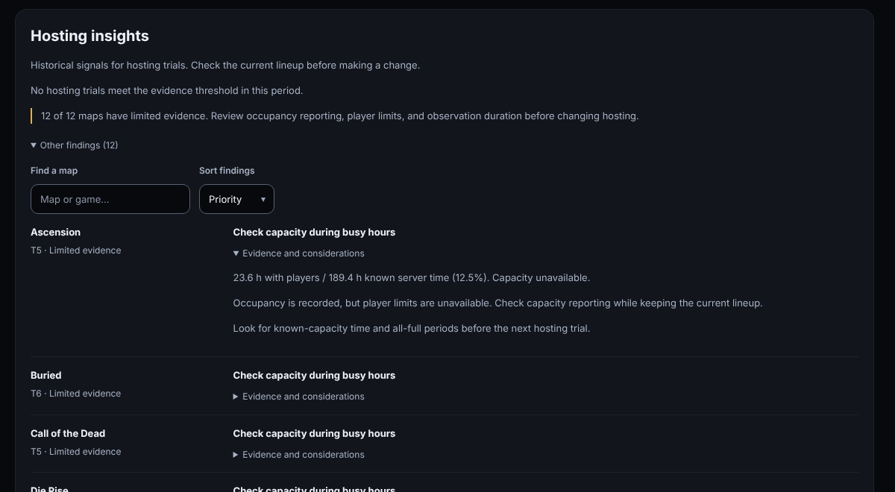Image resolution: width=895 pixels, height=492 pixels.
Task: Click the Hosting insights heading
Action: 90,36
